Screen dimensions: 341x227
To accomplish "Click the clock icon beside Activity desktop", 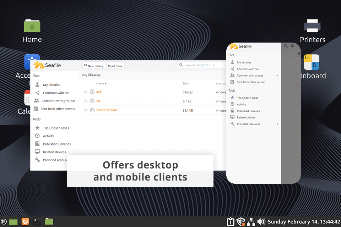I will (x=37, y=136).
